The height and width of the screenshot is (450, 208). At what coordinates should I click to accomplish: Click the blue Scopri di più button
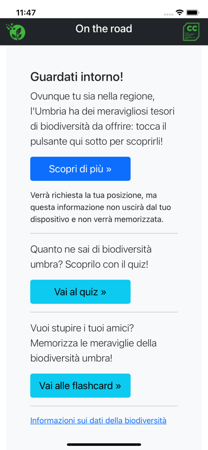81,169
